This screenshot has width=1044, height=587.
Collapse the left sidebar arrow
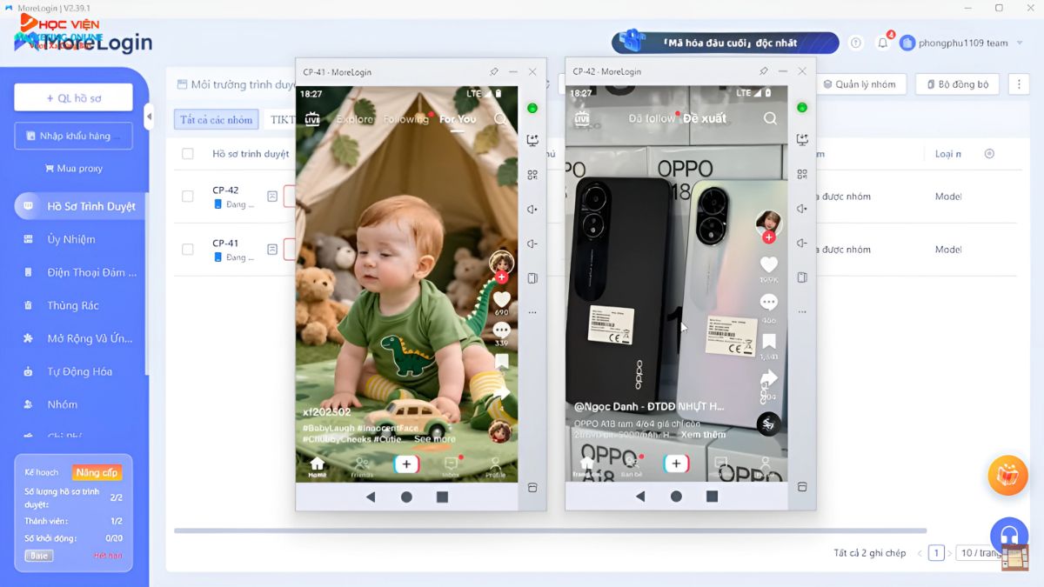149,117
